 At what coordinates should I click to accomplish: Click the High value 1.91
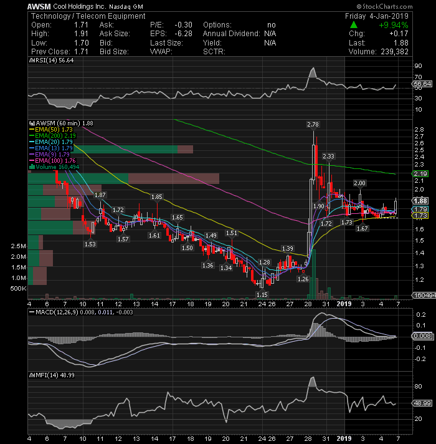coord(82,34)
